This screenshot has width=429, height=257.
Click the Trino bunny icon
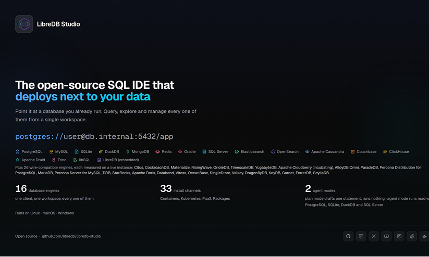point(54,160)
